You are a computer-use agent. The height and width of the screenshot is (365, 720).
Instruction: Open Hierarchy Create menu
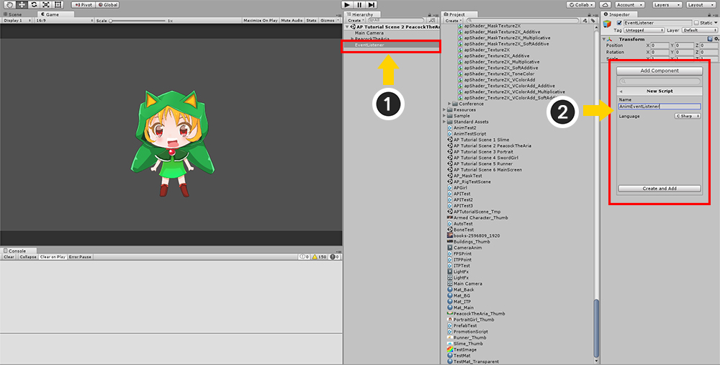point(355,21)
